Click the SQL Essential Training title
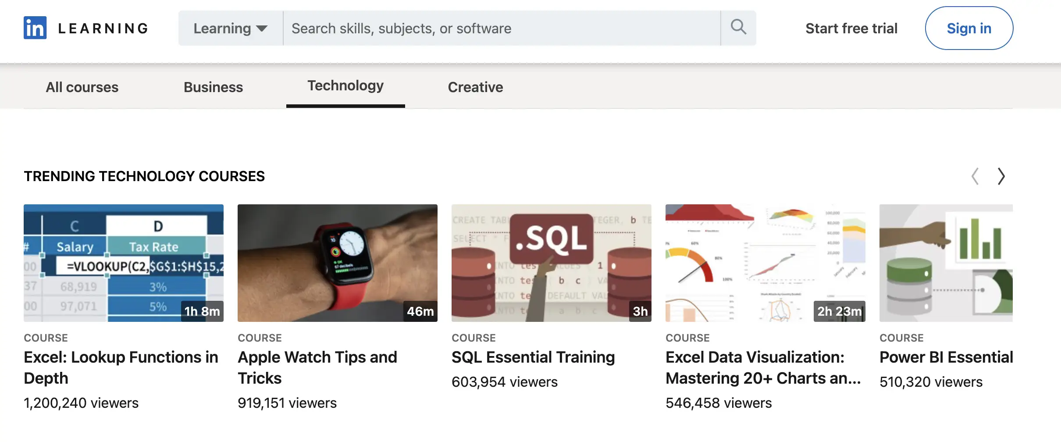Viewport: 1061px width, 442px height. [x=533, y=357]
